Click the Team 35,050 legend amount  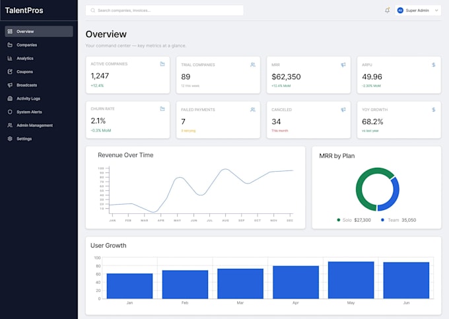(x=409, y=220)
